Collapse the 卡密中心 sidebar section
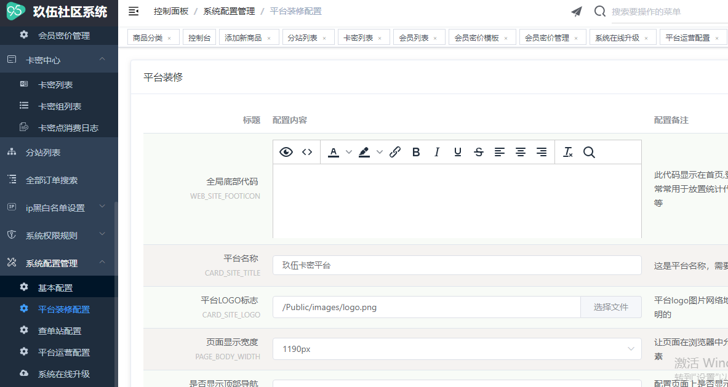728x387 pixels. tap(59, 60)
